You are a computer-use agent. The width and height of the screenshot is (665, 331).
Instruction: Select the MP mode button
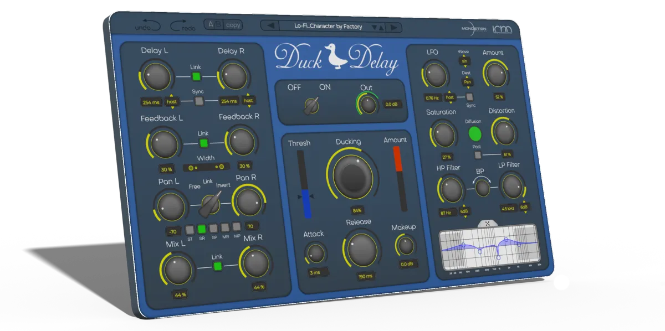[x=237, y=226]
